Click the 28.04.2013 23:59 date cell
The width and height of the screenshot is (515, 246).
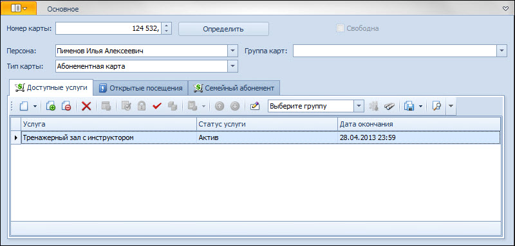419,137
